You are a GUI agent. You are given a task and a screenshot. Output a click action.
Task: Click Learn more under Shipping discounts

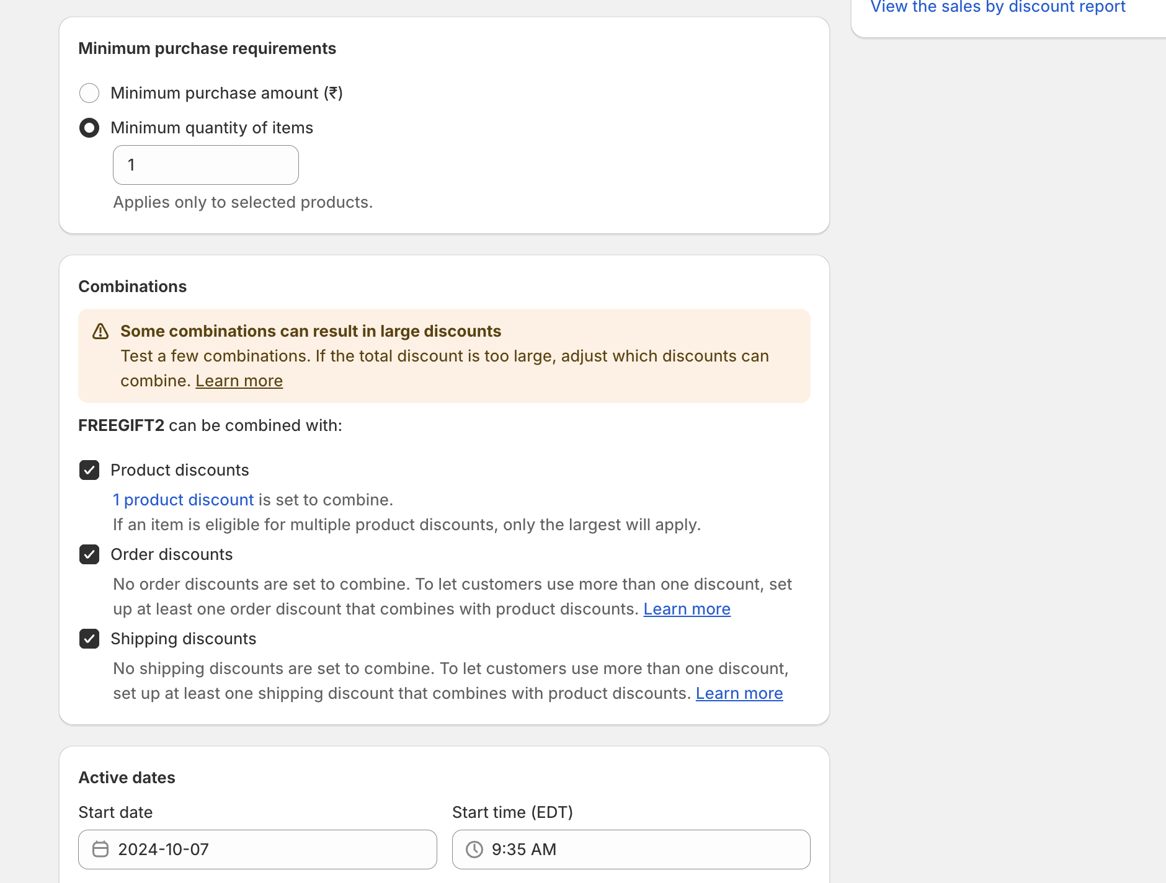pyautogui.click(x=739, y=693)
